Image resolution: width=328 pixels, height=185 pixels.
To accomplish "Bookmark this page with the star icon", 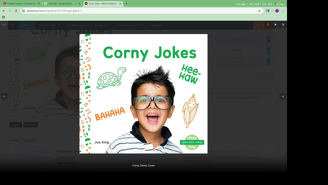I will click(x=259, y=11).
